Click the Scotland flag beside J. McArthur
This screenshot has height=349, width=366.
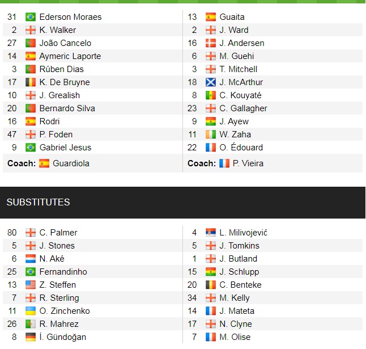(211, 82)
